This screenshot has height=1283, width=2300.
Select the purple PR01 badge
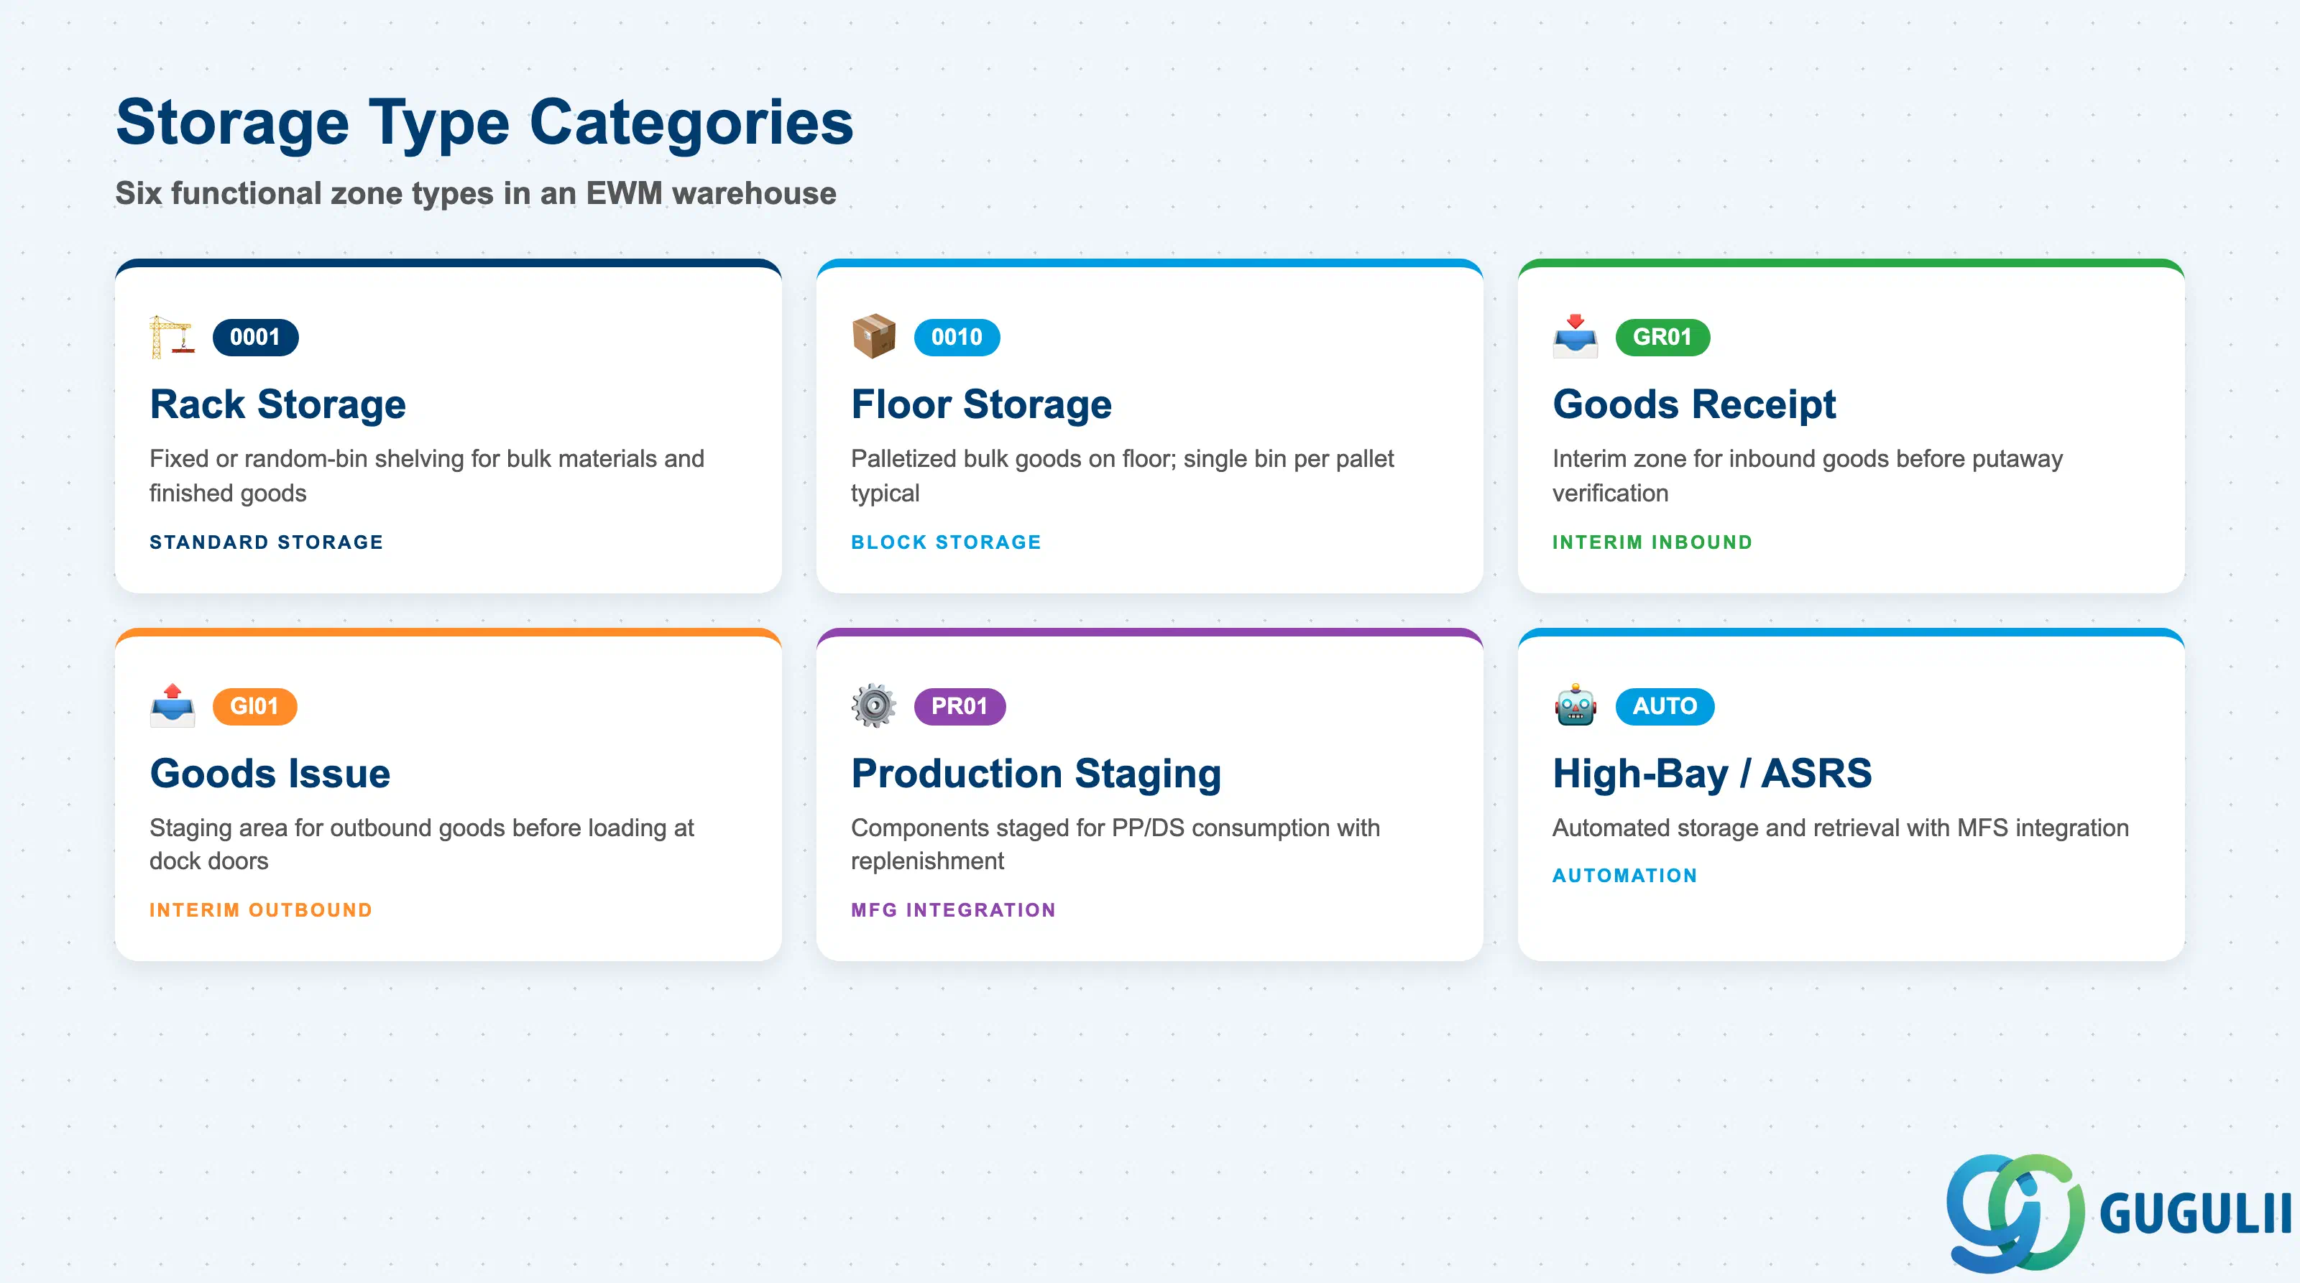[960, 707]
